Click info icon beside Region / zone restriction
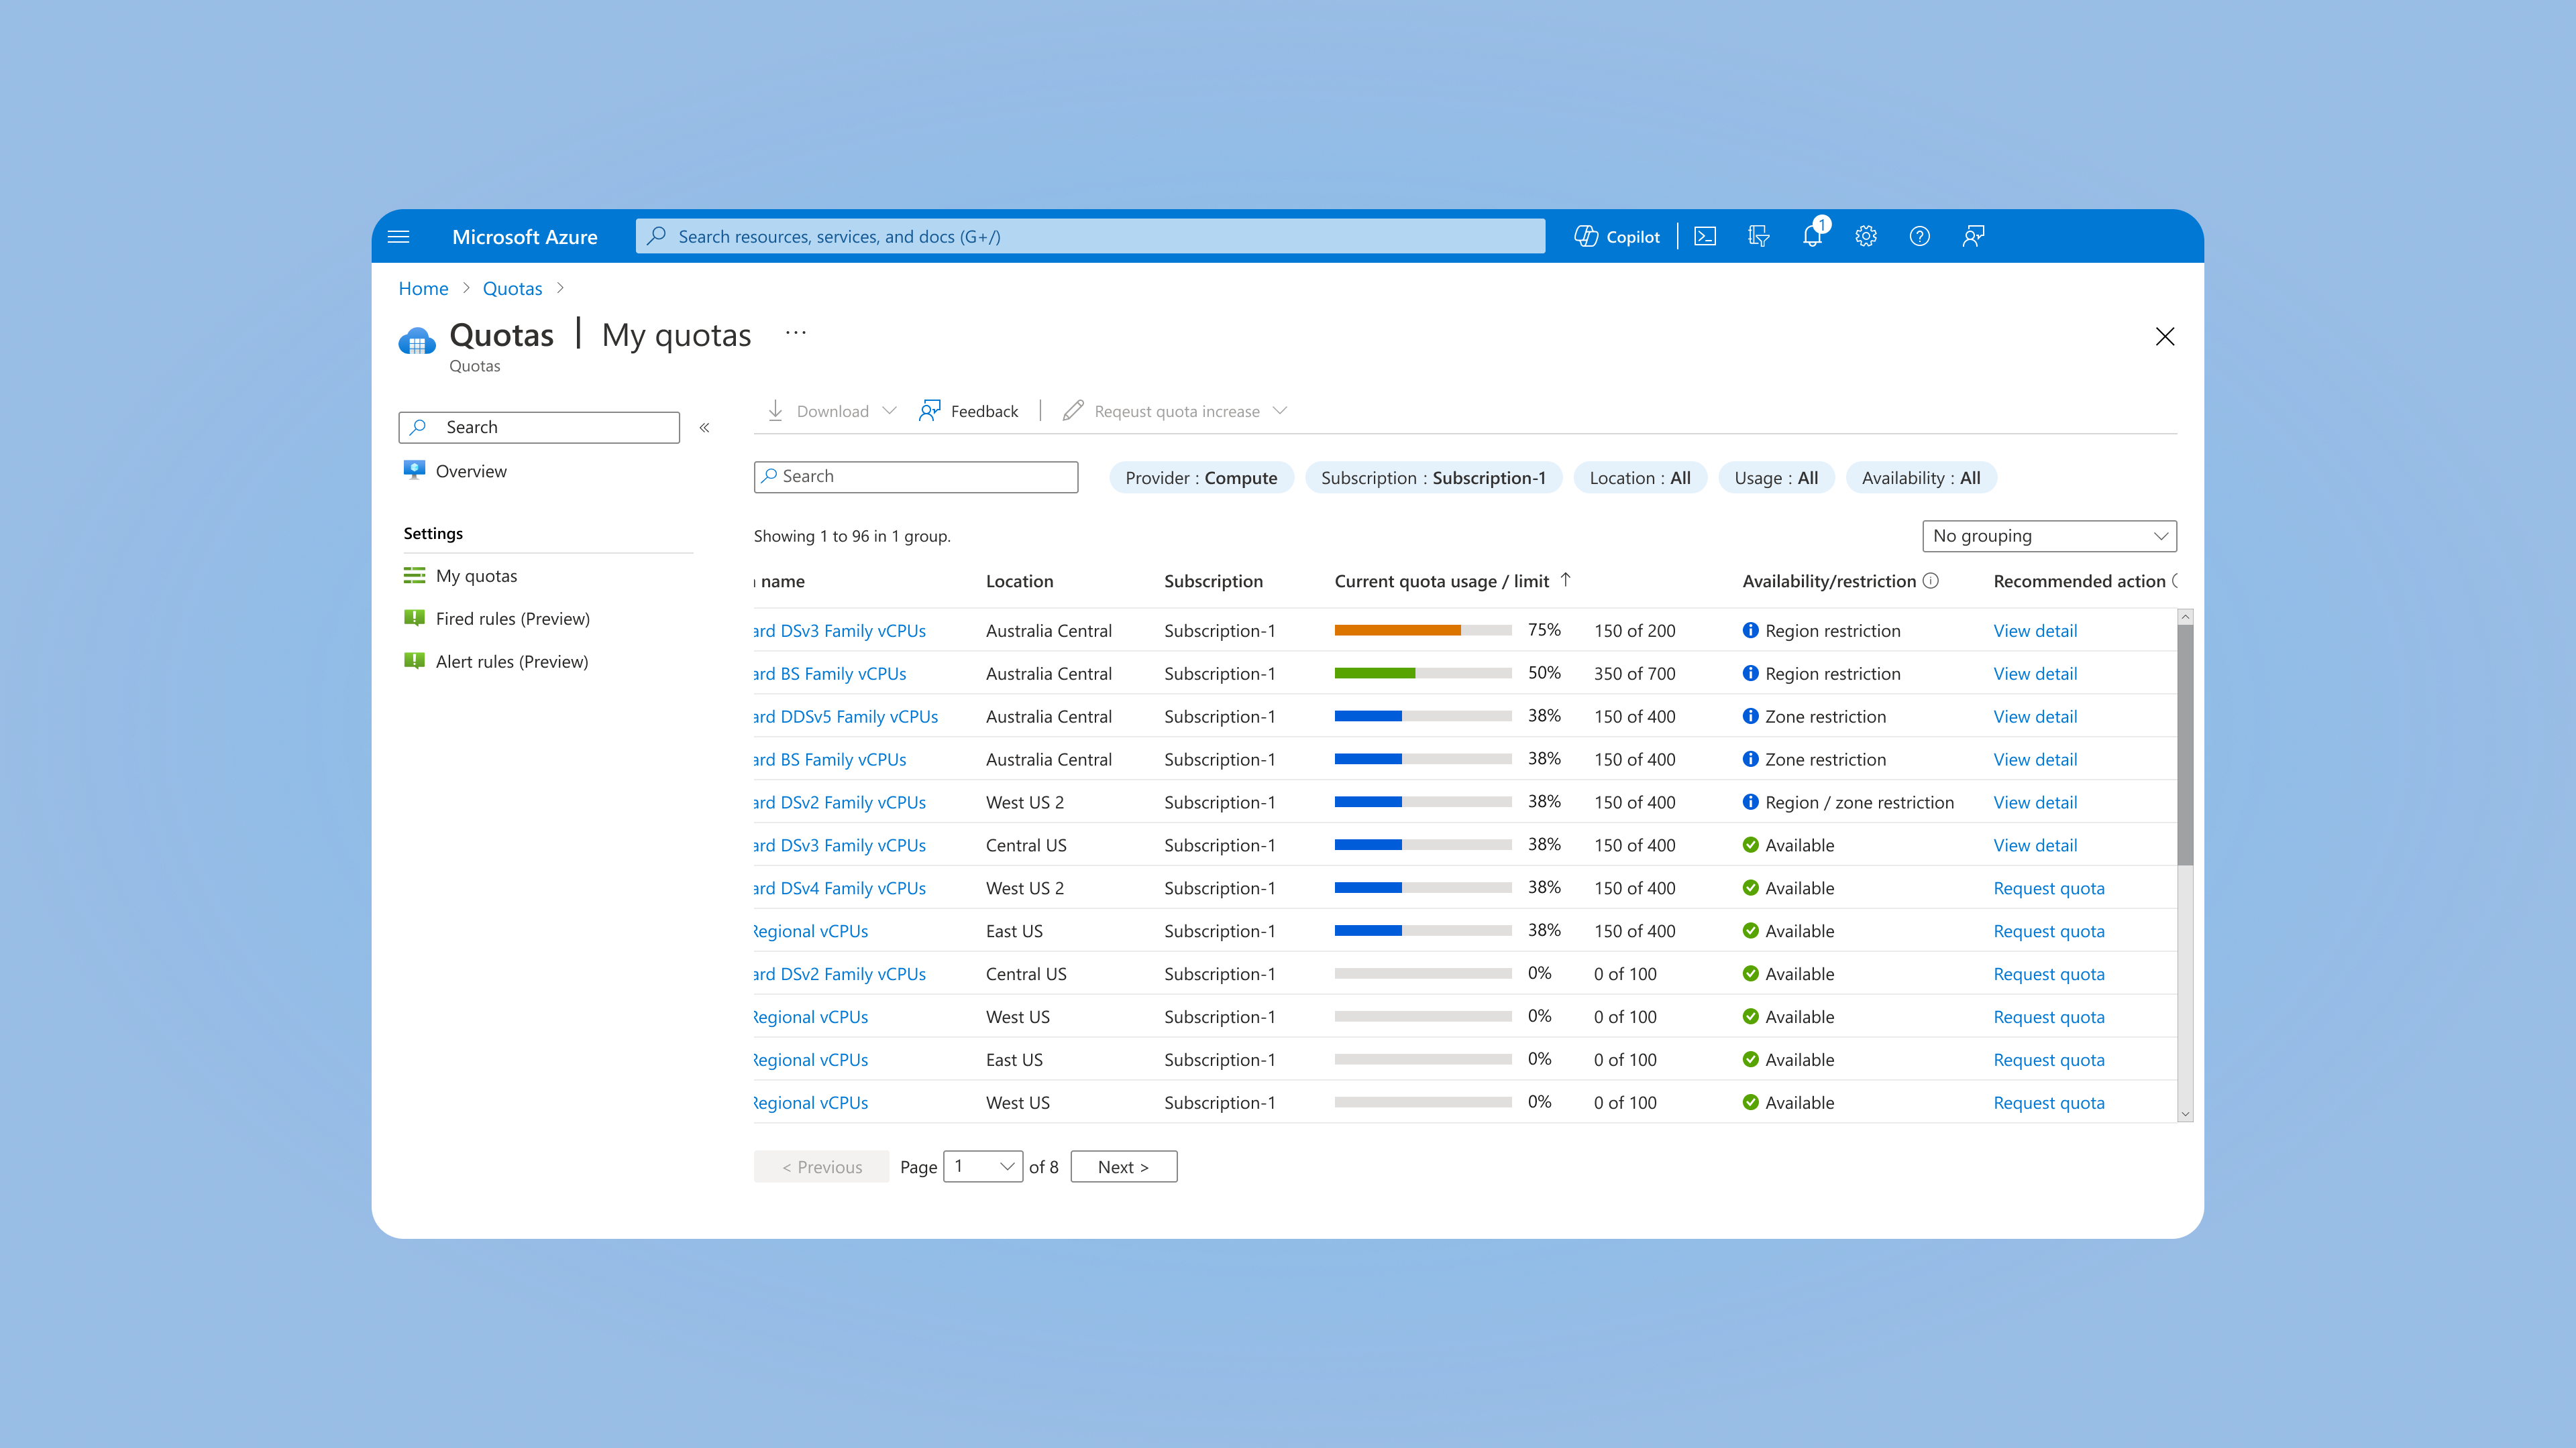The height and width of the screenshot is (1448, 2576). coord(1750,802)
